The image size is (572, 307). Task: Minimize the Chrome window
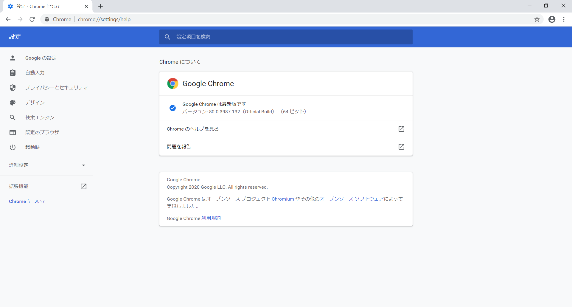(x=529, y=6)
